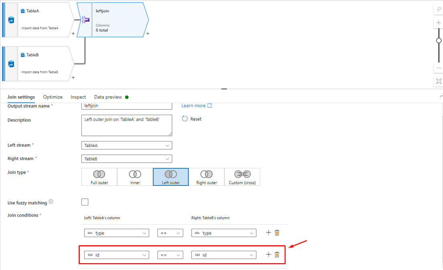Open left column type dropdown

117,233
